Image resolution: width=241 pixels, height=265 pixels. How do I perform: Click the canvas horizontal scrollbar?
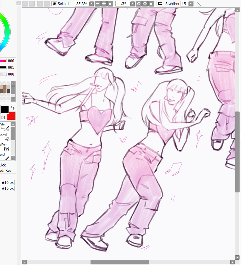[x=119, y=262]
